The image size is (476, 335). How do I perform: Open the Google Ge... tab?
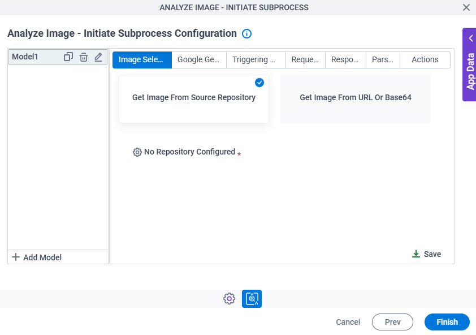pos(199,60)
